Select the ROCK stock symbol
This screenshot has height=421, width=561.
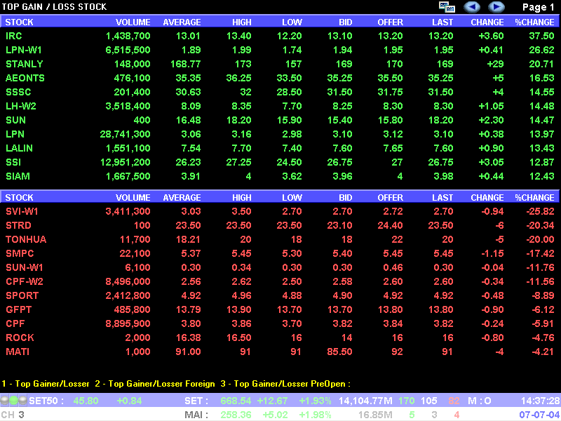(20, 338)
